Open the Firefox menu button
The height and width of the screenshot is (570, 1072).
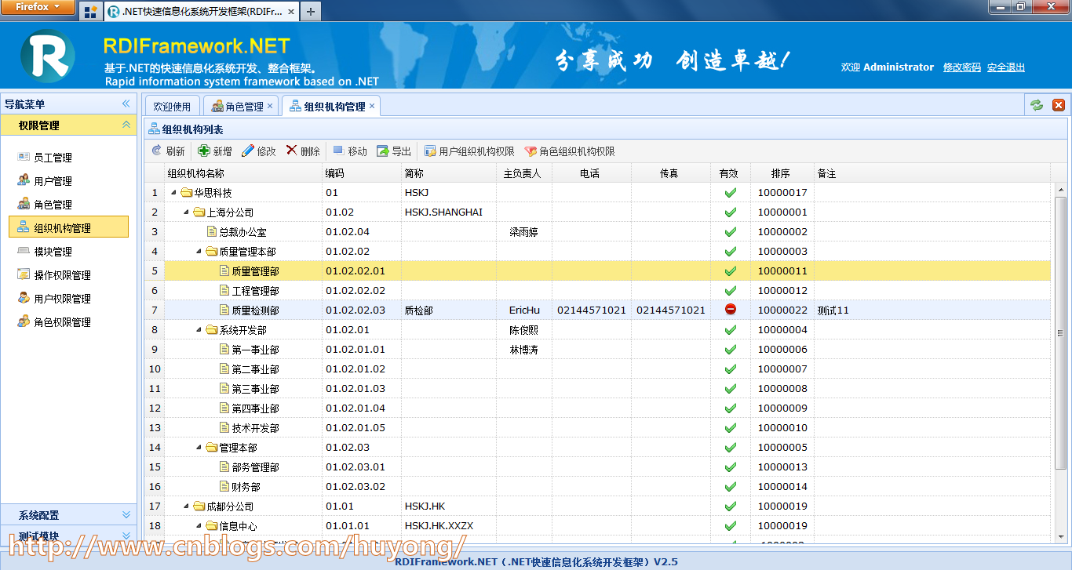38,7
